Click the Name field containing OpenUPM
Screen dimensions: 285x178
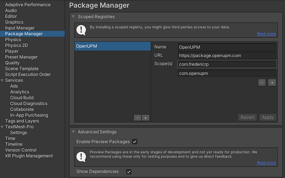click(x=227, y=47)
